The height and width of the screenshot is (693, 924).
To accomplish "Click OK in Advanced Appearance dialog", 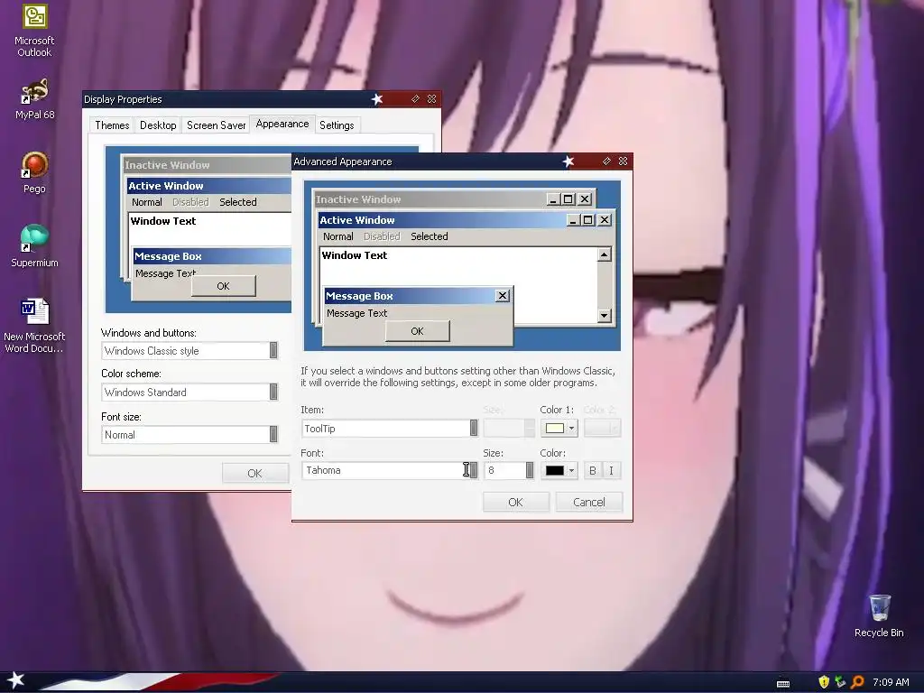I will click(x=515, y=502).
